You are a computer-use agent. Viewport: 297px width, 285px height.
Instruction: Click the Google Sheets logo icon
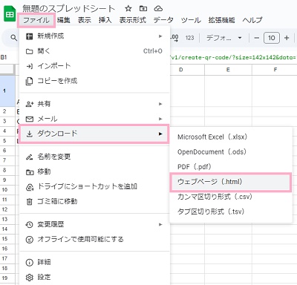point(10,14)
